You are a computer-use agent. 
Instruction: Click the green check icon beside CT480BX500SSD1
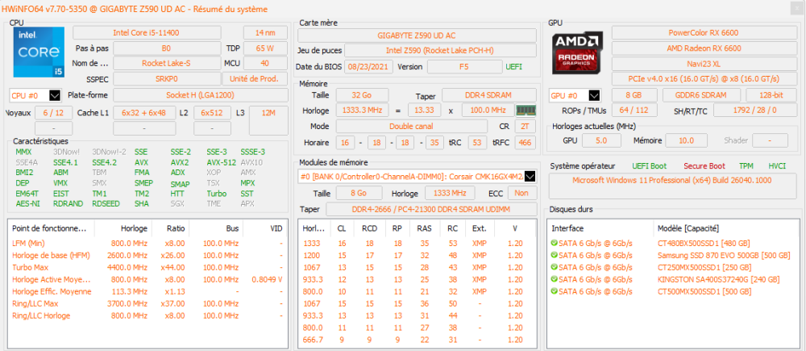[x=555, y=243]
